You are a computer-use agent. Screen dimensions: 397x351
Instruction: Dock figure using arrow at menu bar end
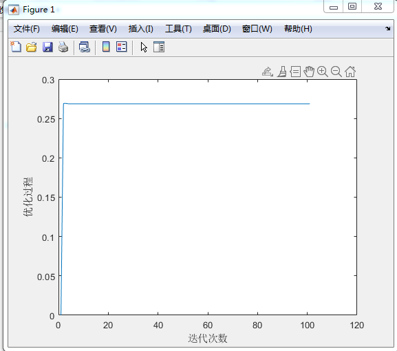click(x=388, y=28)
